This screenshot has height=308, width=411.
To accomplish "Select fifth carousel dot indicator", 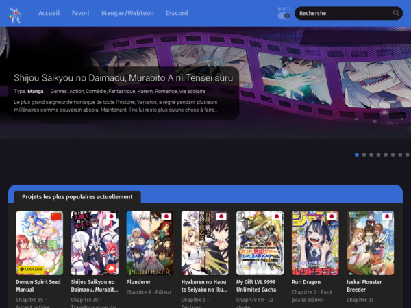I will [386, 155].
